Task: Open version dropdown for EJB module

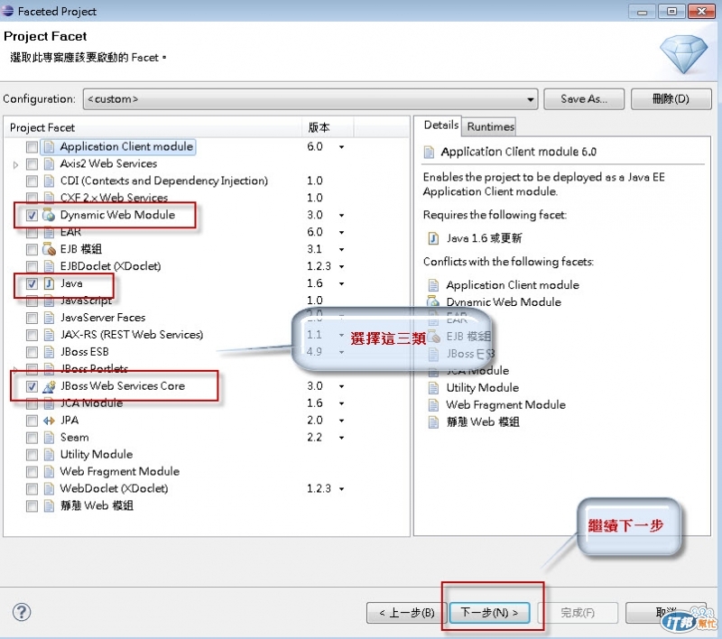Action: point(342,249)
